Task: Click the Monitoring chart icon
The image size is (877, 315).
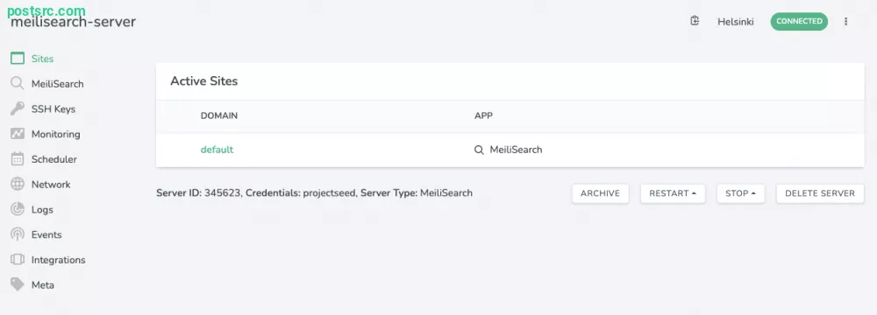Action: pyautogui.click(x=18, y=134)
